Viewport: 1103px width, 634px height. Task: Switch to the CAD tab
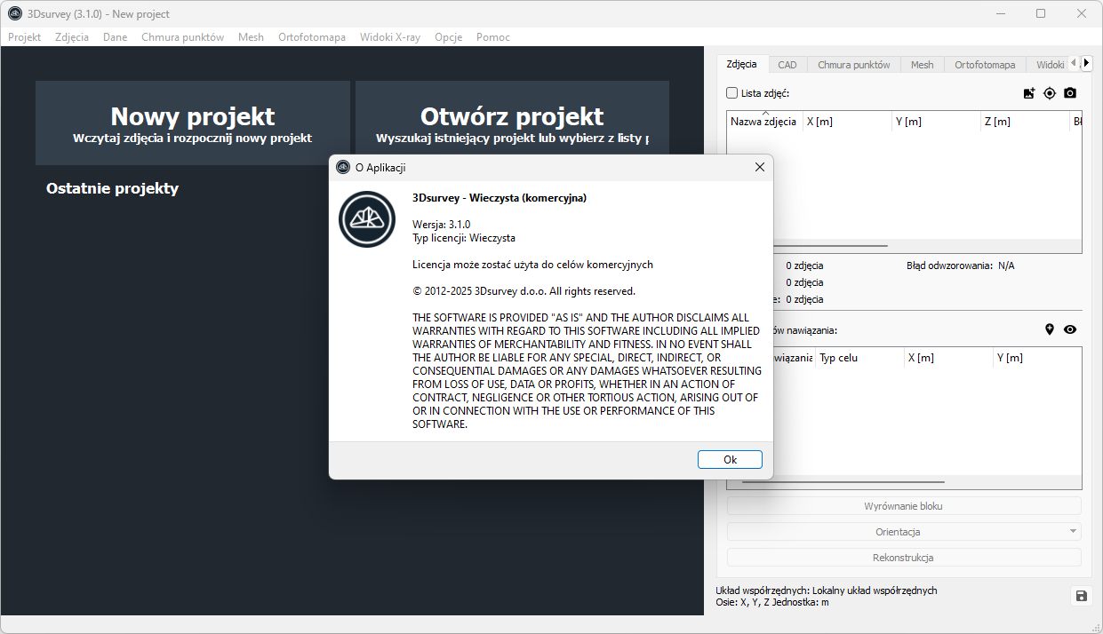coord(787,65)
